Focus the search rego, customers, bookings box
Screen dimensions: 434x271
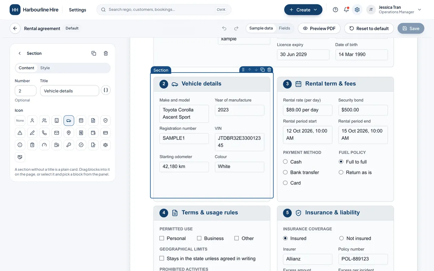164,10
